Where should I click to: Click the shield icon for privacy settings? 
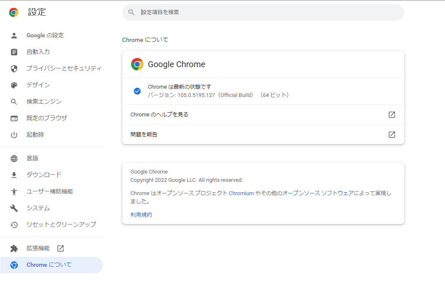pos(14,69)
